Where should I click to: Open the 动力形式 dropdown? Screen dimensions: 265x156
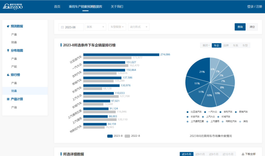coord(139,27)
